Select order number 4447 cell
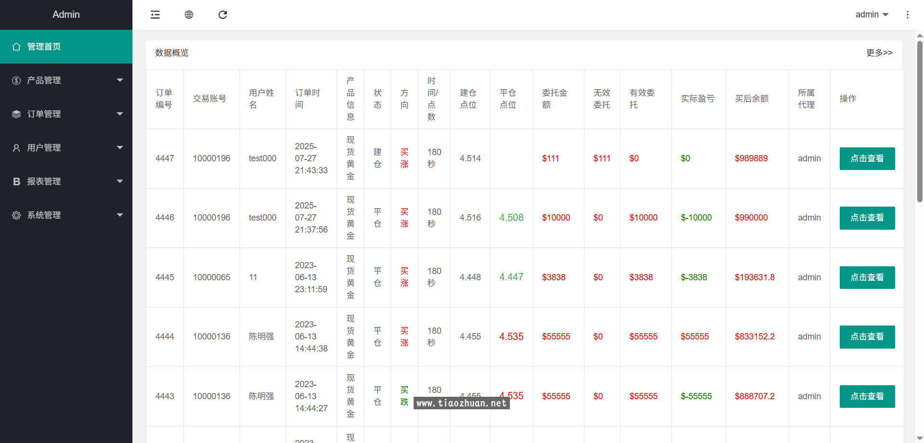Screen dimensions: 924x443 165,158
